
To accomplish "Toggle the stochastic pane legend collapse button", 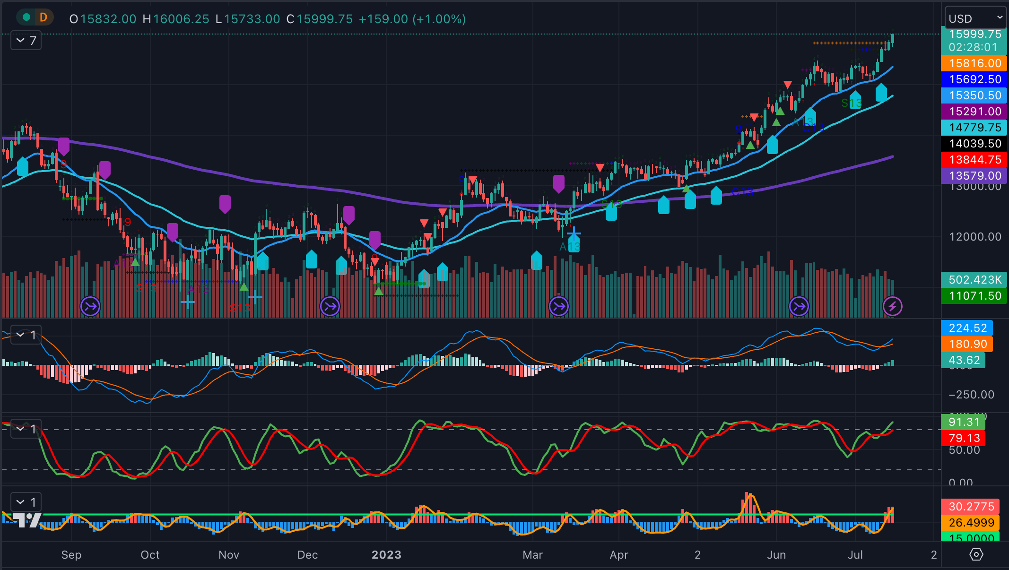I will pyautogui.click(x=26, y=429).
